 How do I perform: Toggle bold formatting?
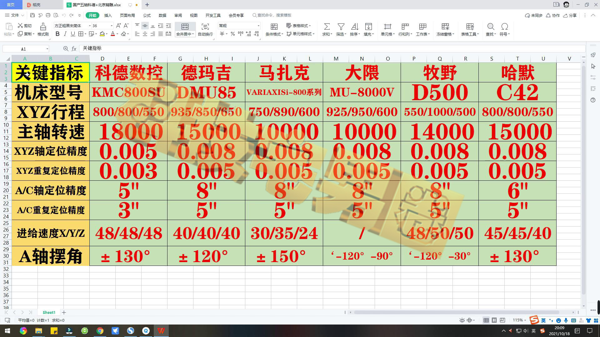pos(57,34)
